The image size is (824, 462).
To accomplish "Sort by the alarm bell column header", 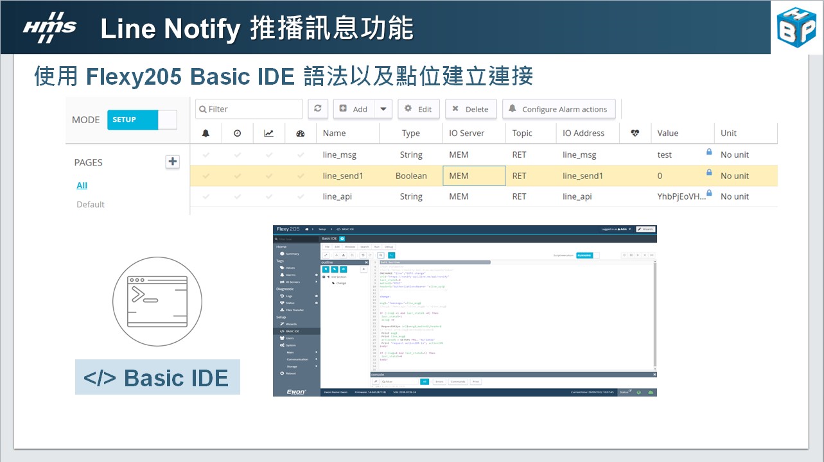I will coord(206,133).
